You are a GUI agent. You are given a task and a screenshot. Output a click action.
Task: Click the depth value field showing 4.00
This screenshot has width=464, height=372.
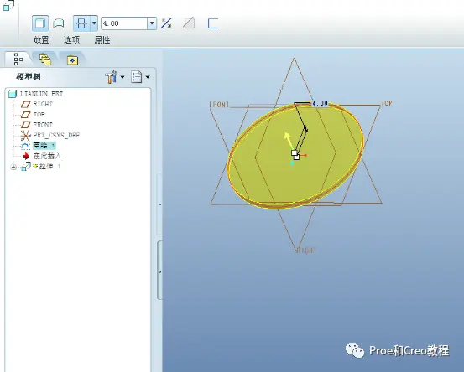(x=124, y=23)
